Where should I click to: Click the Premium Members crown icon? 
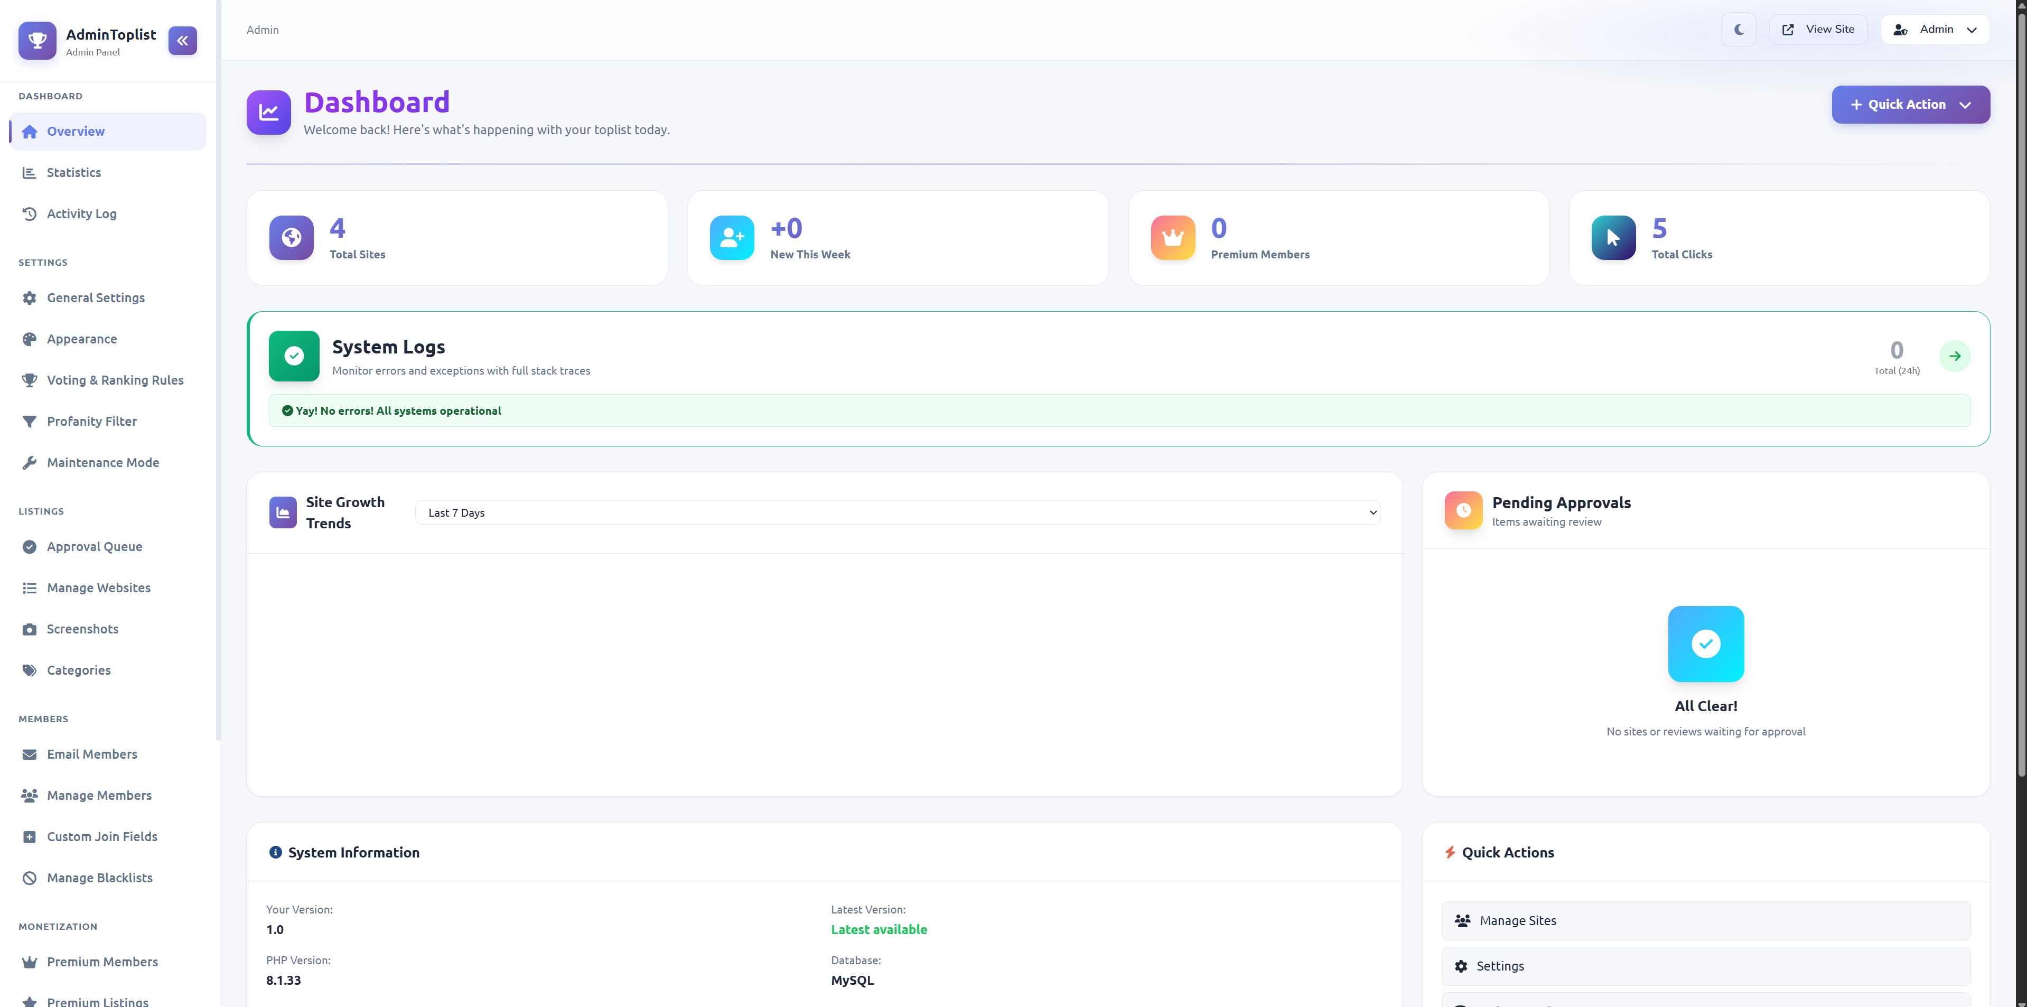point(1172,238)
